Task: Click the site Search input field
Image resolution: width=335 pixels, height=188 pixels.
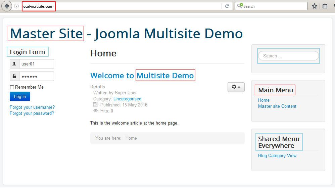Action: [288, 56]
